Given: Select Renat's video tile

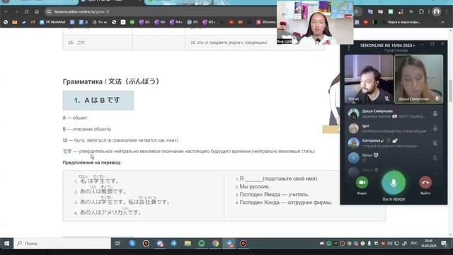Looking at the screenshot, I should (369, 79).
